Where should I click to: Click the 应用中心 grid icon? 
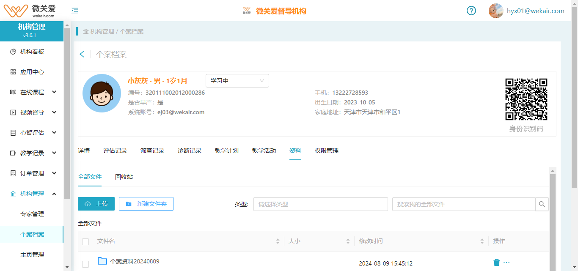(x=13, y=72)
